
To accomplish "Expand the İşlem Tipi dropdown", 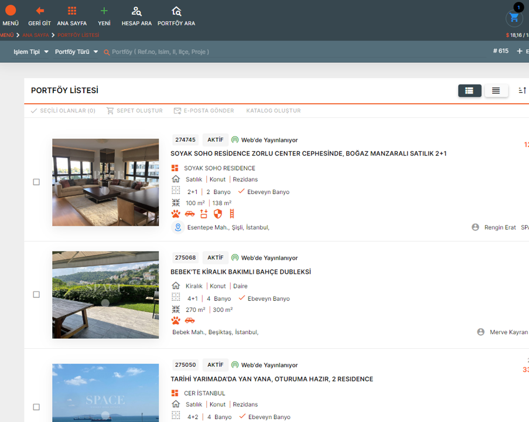I will point(31,52).
